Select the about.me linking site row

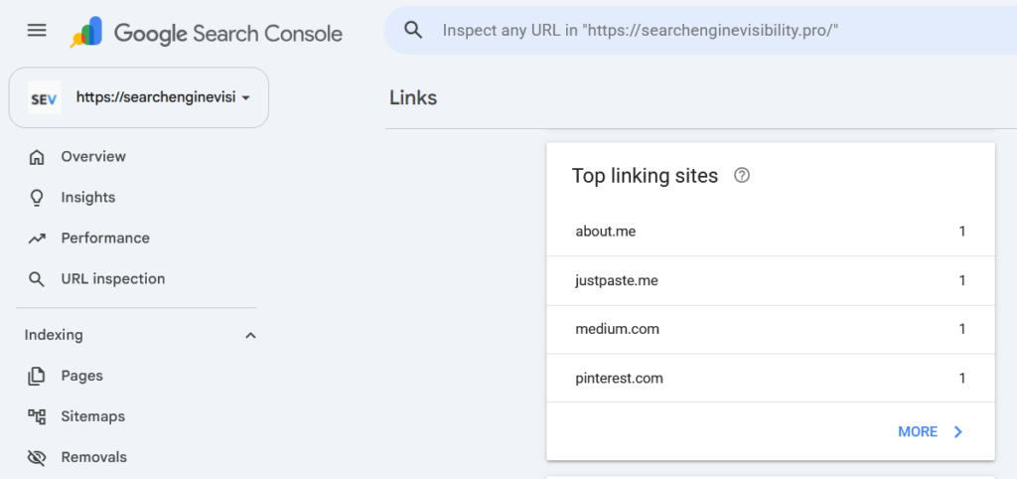tap(771, 232)
